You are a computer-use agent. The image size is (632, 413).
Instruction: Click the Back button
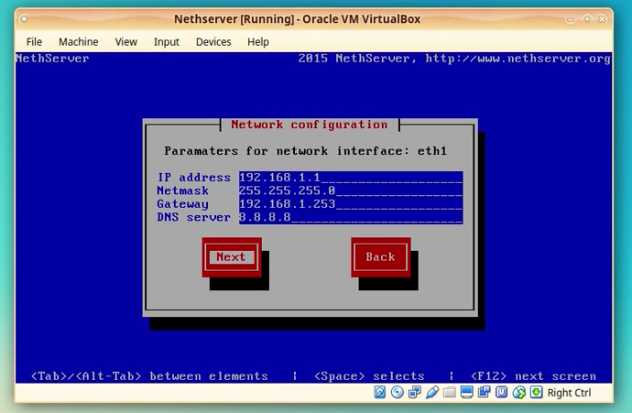(x=380, y=257)
